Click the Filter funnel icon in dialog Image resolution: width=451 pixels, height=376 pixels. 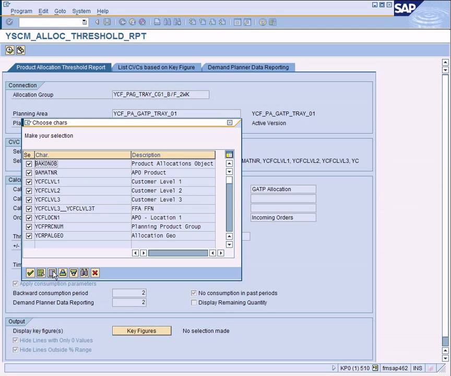74,273
